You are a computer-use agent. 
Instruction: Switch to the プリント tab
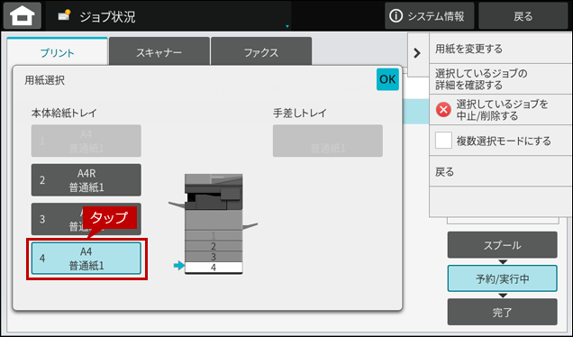coord(58,52)
